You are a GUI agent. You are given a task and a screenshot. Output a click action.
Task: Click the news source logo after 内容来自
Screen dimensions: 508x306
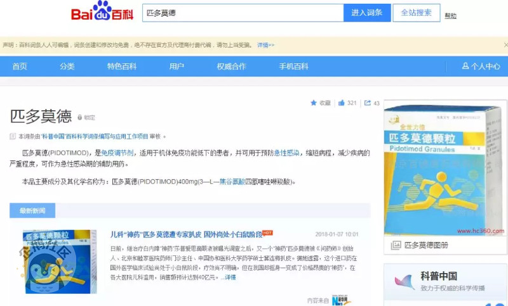click(x=341, y=300)
